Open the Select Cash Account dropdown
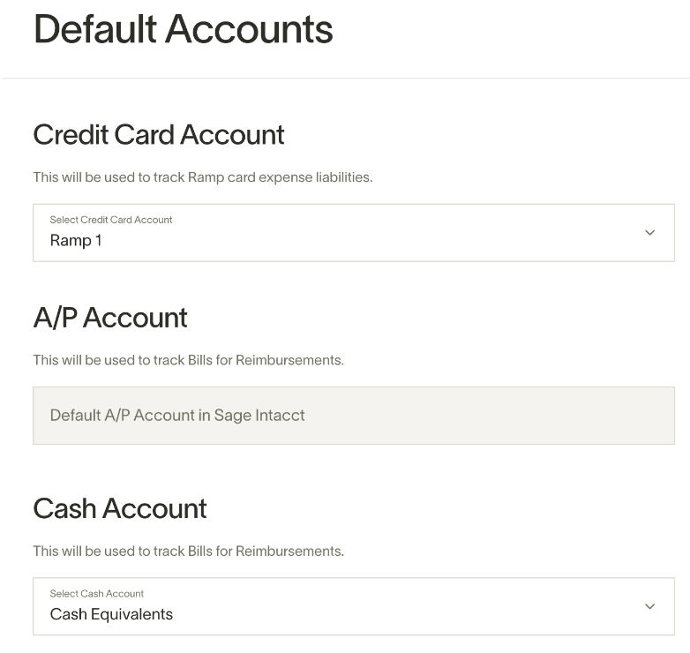The height and width of the screenshot is (653, 690). point(353,606)
